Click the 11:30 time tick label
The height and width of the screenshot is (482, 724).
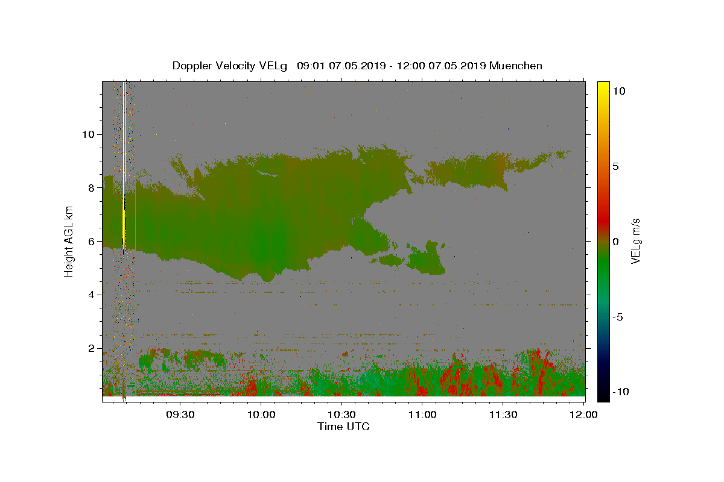click(503, 415)
